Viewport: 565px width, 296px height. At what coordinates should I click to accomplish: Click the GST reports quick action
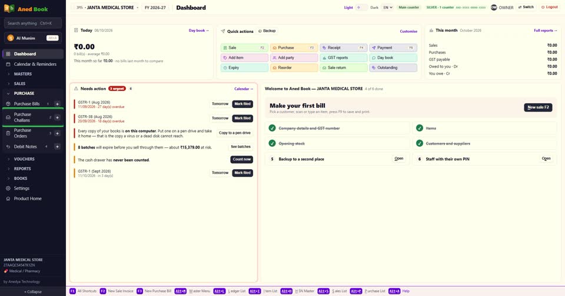coord(343,58)
